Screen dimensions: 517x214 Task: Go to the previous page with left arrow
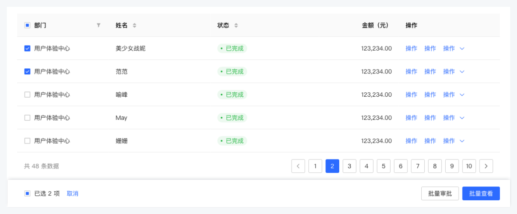pyautogui.click(x=298, y=166)
